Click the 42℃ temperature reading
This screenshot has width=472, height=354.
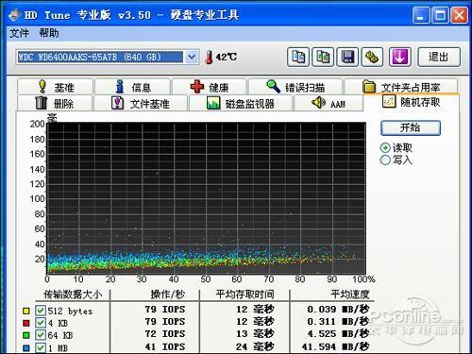pyautogui.click(x=226, y=57)
